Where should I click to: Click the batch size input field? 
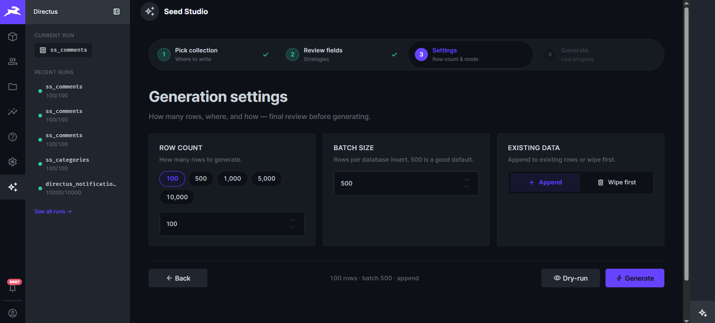click(406, 183)
